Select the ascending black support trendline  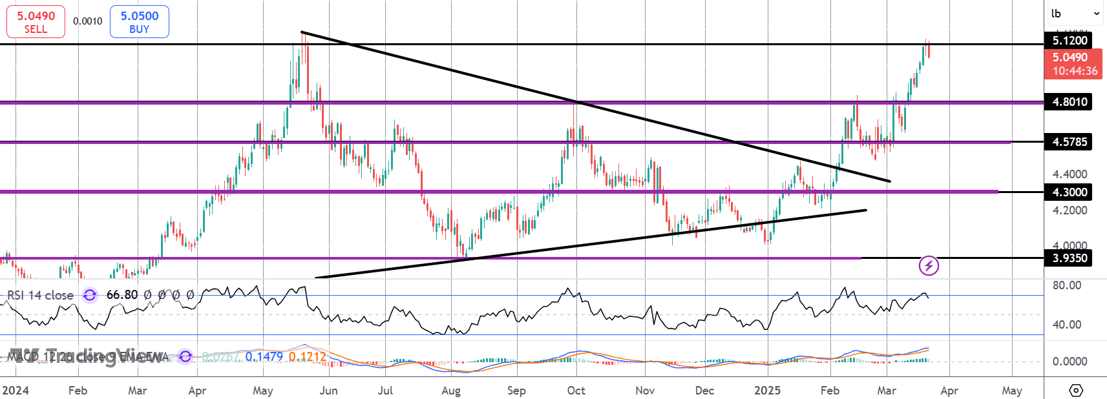click(591, 243)
